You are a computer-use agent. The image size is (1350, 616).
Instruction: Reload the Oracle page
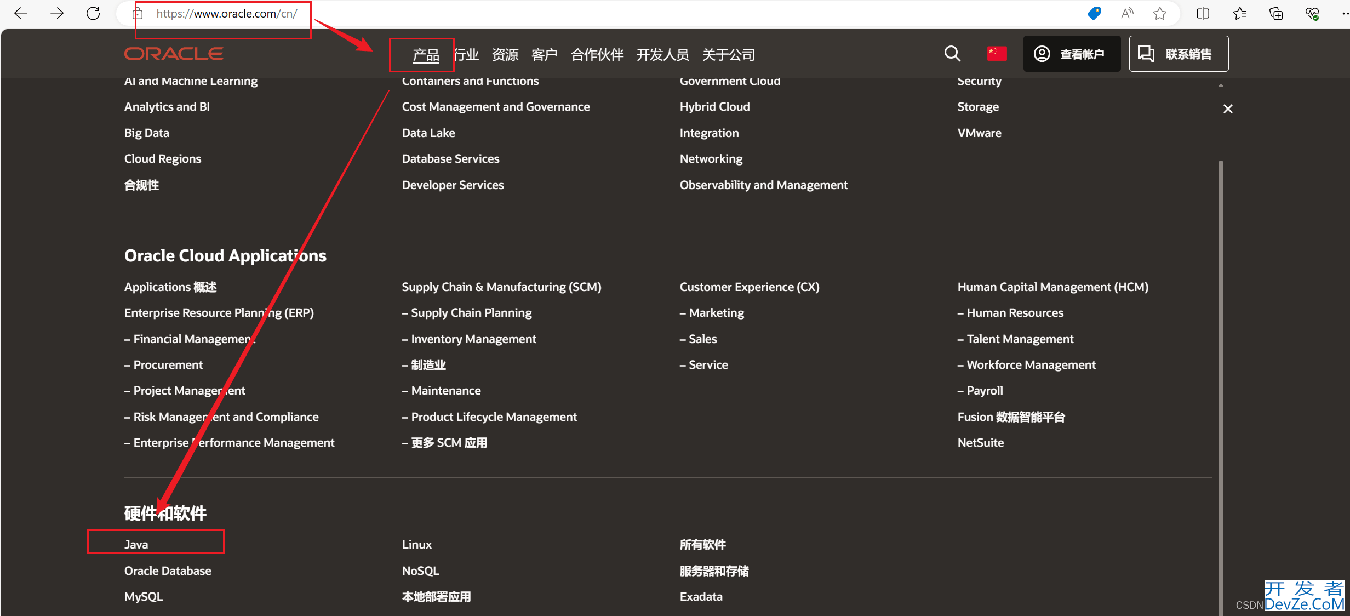tap(93, 13)
